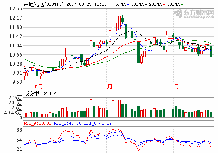The width and height of the screenshot is (218, 153).
Task: Click the 20PMA legend label
Action: 156,4
